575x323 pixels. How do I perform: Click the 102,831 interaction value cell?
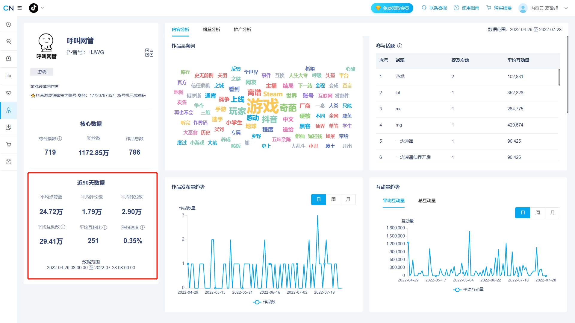pyautogui.click(x=515, y=77)
